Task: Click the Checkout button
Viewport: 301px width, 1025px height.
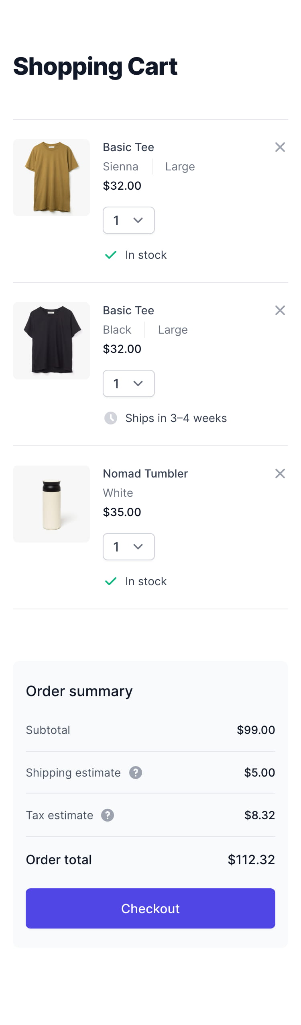Action: point(150,908)
